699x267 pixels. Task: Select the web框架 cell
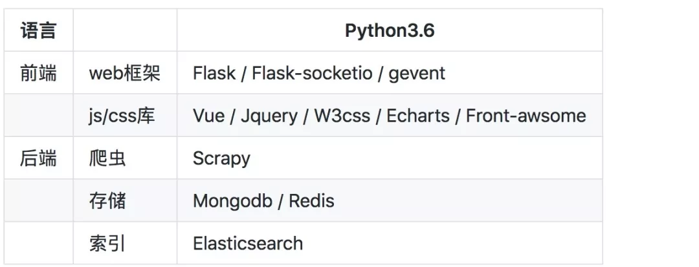tap(124, 73)
